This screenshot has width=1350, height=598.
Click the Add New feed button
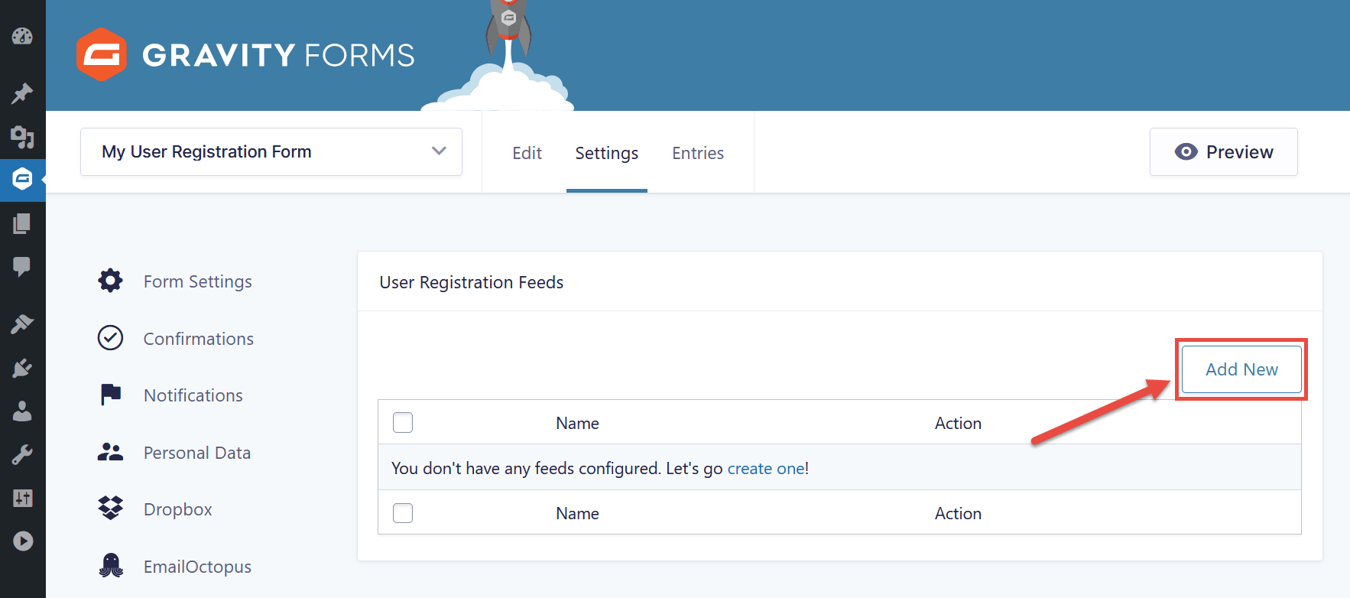tap(1241, 369)
